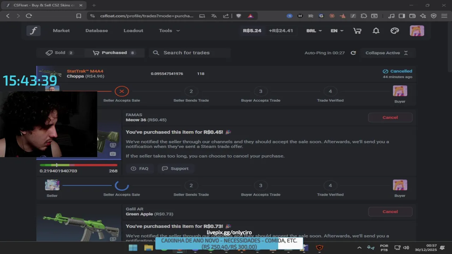Open Brave Shields lion icon
Screen dimensions: 452x254
238,16
